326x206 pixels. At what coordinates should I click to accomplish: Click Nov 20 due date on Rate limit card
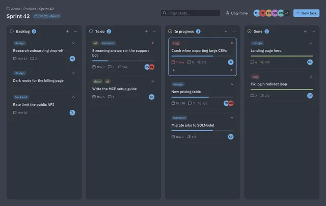(20, 112)
